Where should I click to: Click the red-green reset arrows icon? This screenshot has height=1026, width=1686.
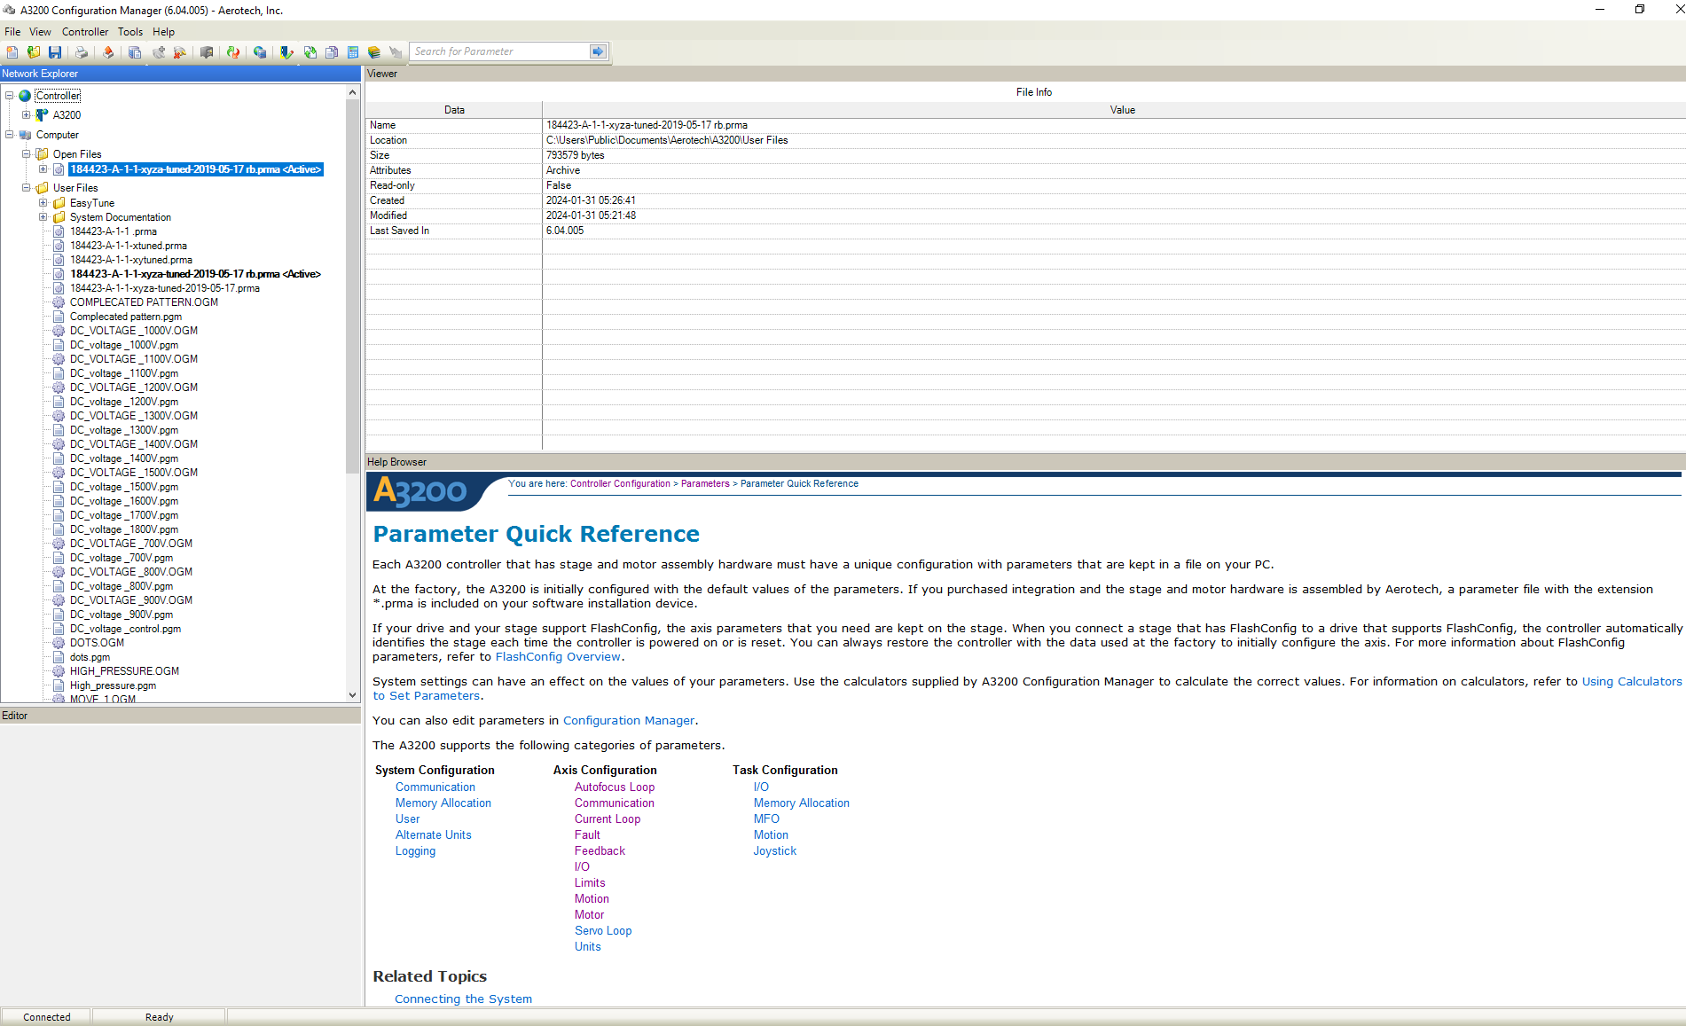point(233,52)
